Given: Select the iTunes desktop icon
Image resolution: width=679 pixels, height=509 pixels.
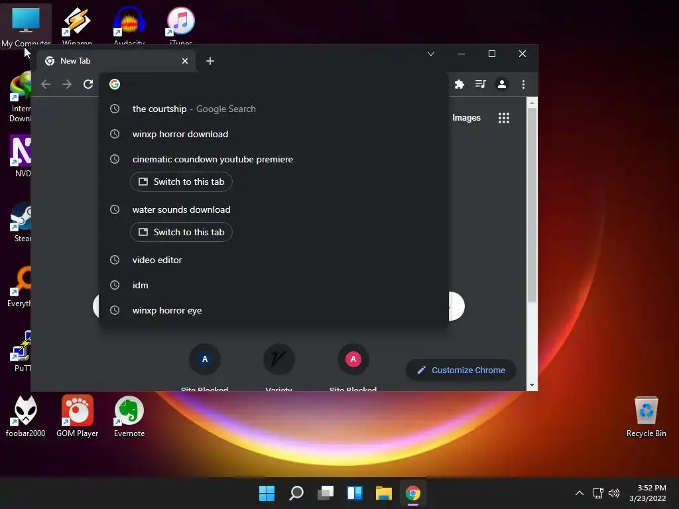Looking at the screenshot, I should point(181,26).
